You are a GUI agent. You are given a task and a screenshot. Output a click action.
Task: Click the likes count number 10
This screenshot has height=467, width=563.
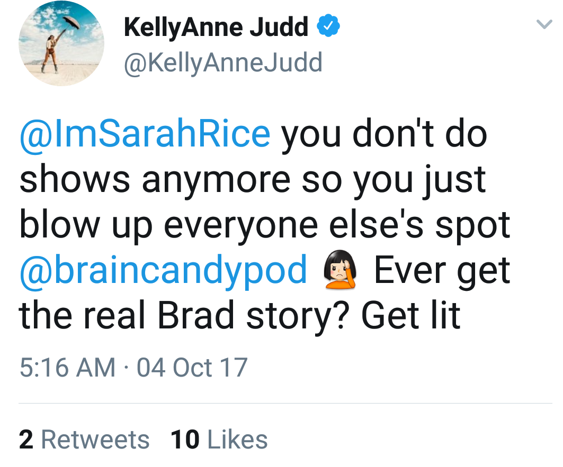pos(185,439)
